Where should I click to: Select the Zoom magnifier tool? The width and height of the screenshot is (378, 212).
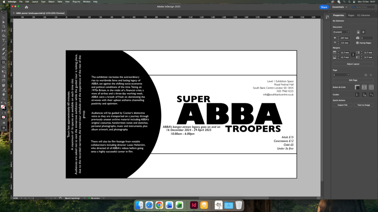[4, 99]
